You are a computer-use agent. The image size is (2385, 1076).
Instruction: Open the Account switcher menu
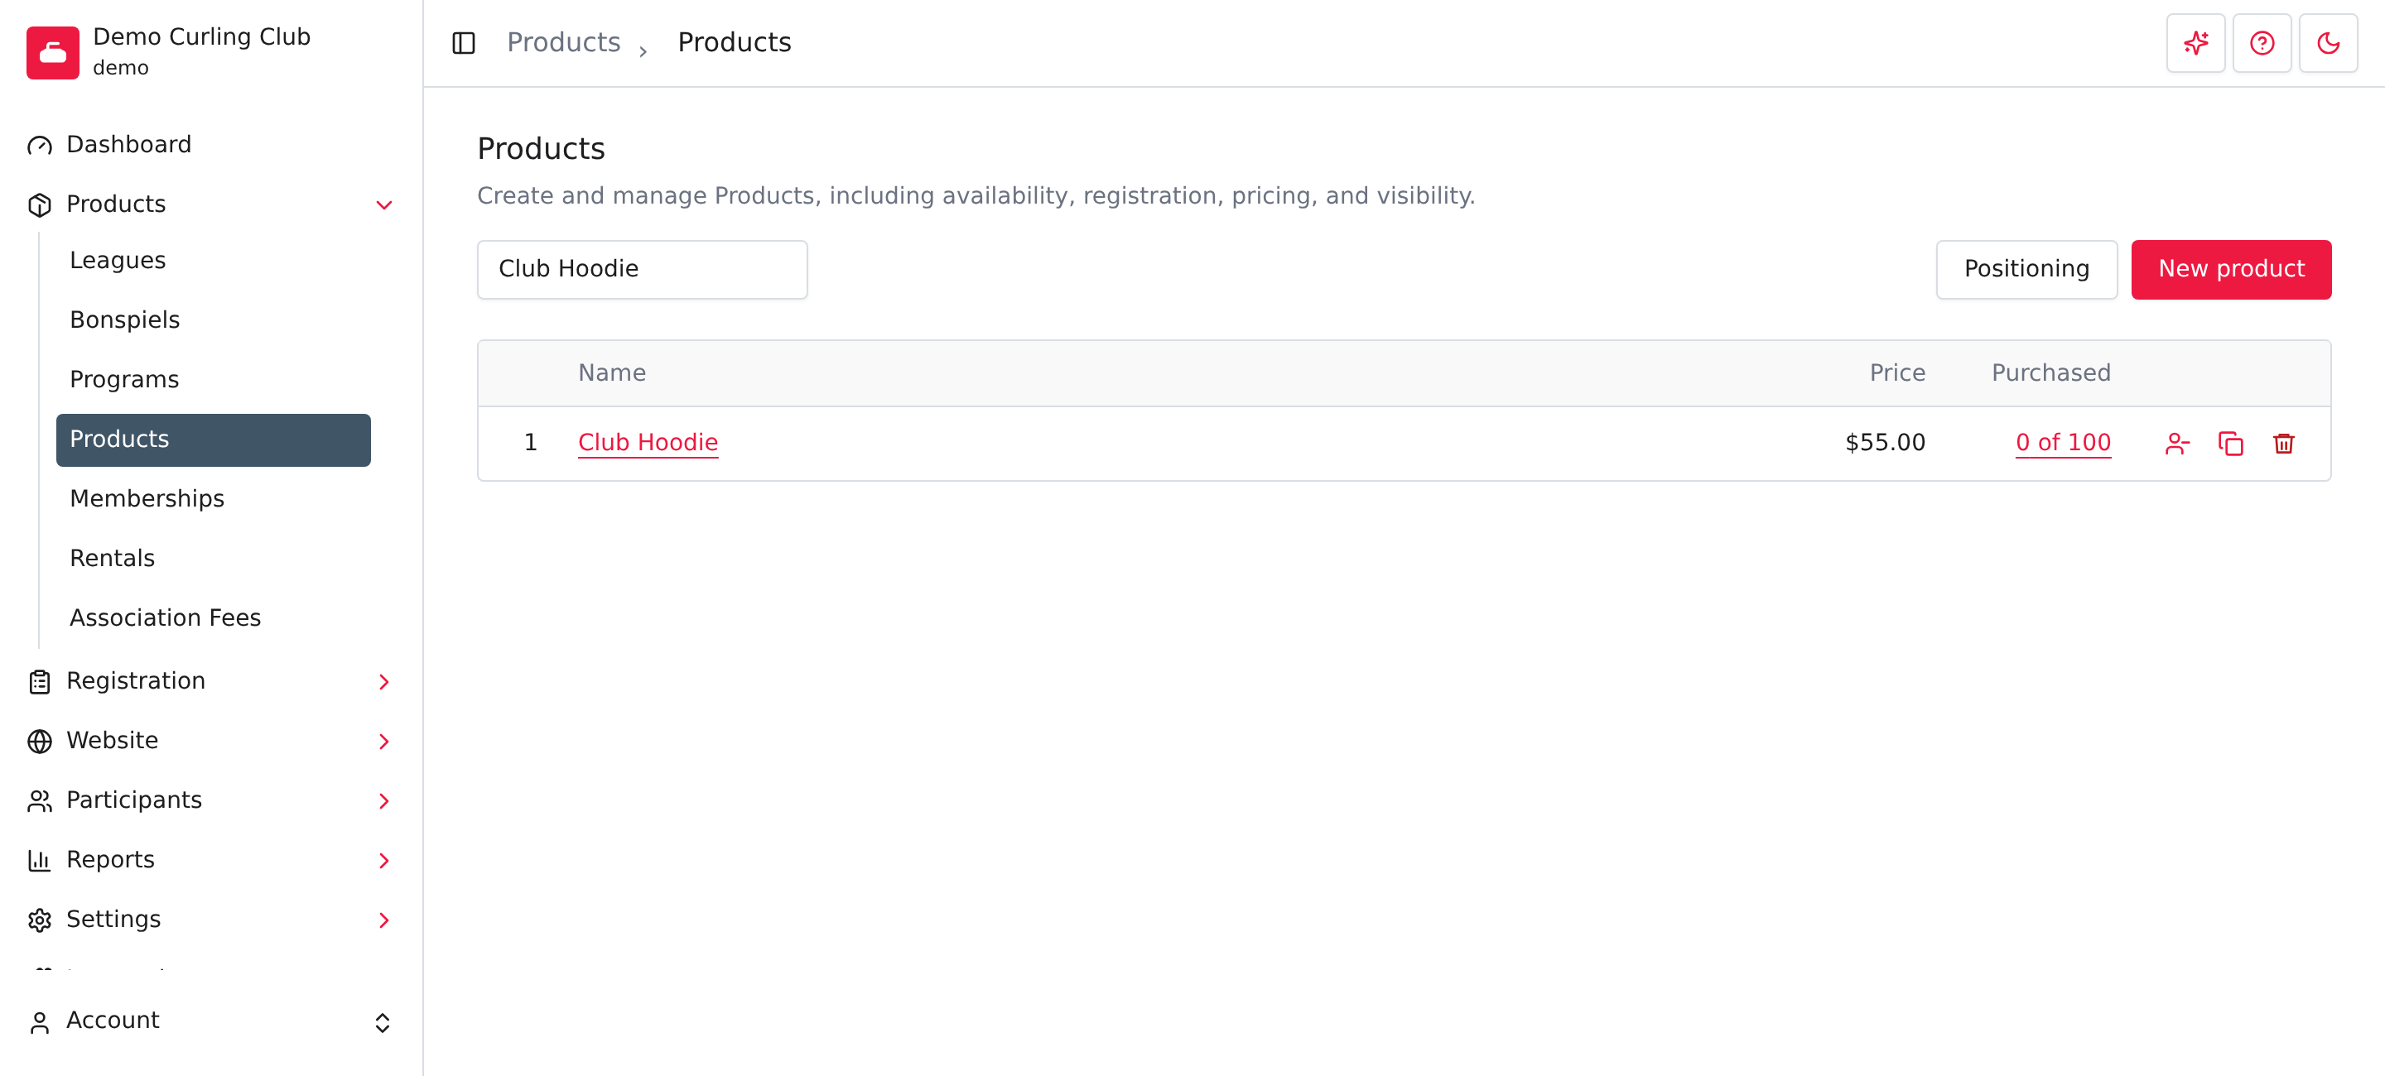tap(207, 1021)
